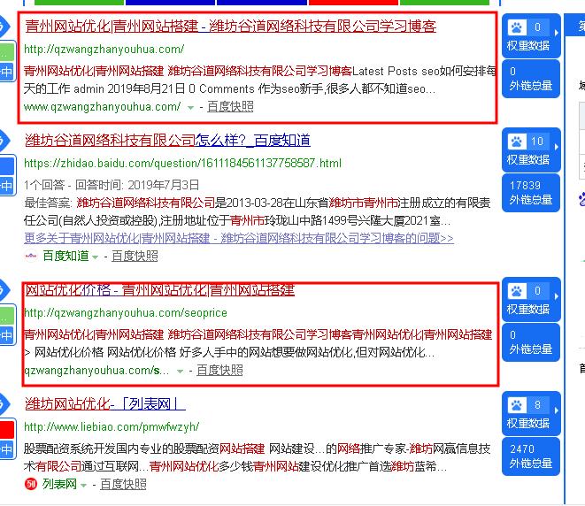Open 网站优化价格 - 青州网站优化 result title

coord(159,290)
